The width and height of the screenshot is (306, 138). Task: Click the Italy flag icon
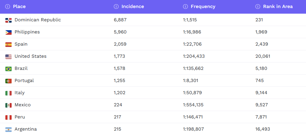tap(8, 93)
